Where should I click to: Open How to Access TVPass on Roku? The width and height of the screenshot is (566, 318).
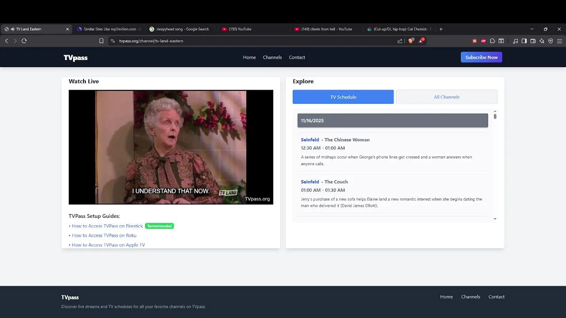[x=104, y=235]
